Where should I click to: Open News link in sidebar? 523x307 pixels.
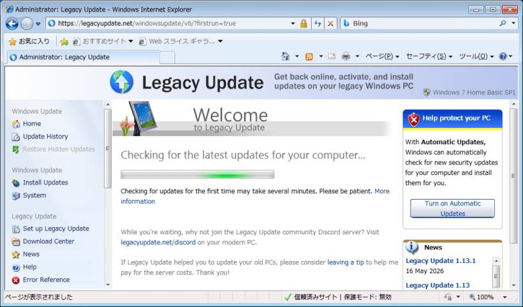31,254
